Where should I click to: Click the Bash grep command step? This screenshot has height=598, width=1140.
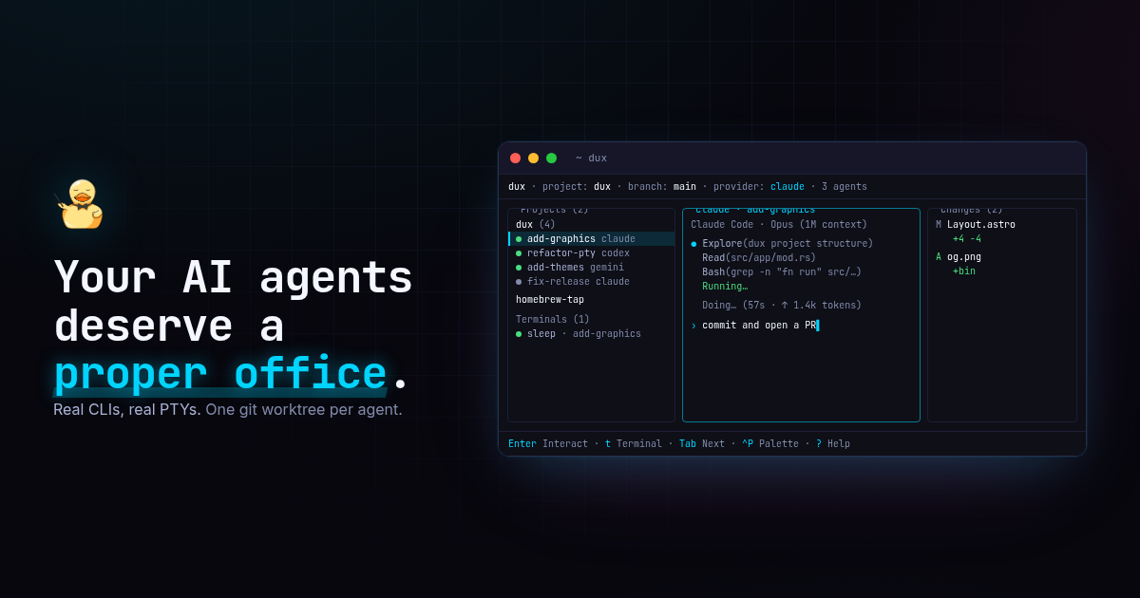782,272
